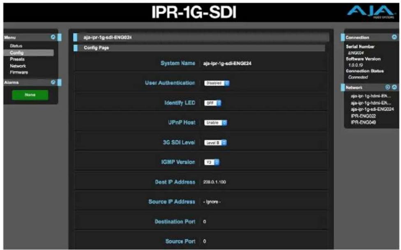Click the Connection Status Connected text
This screenshot has width=401, height=250.
coord(358,77)
